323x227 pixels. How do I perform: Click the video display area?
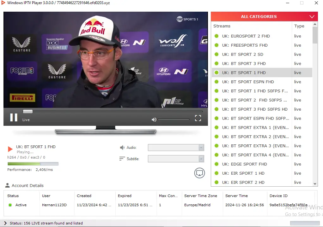[x=106, y=60]
